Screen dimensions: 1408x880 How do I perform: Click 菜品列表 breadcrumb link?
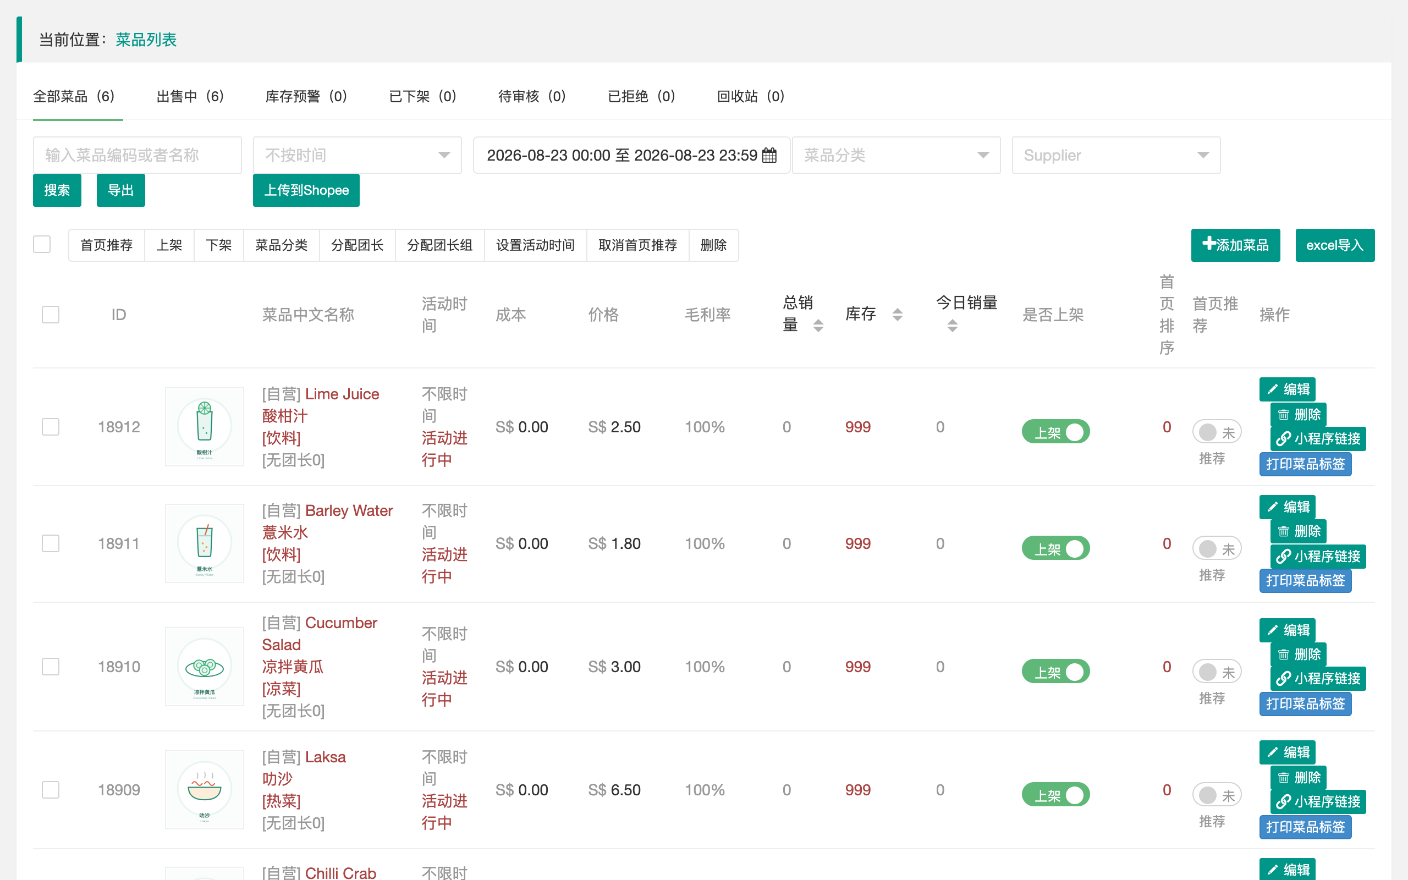coord(145,40)
